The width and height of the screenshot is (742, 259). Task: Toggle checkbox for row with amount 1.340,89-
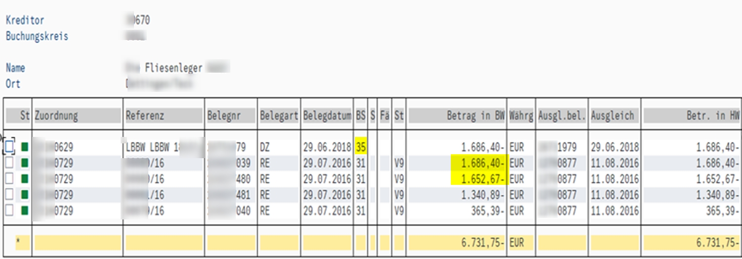pyautogui.click(x=9, y=195)
